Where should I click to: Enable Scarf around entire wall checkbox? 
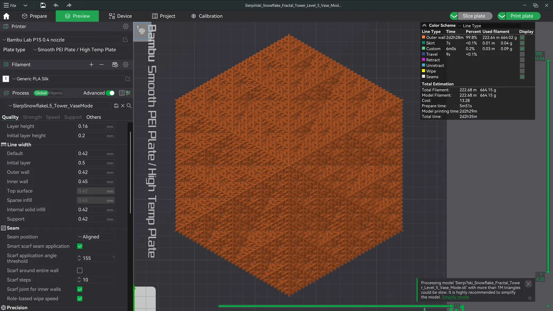(80, 271)
